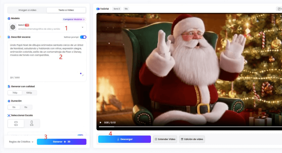Screen dimensions: 282x153
Task: Toggle the partially hidden switch above Generar
Action: click(x=80, y=135)
